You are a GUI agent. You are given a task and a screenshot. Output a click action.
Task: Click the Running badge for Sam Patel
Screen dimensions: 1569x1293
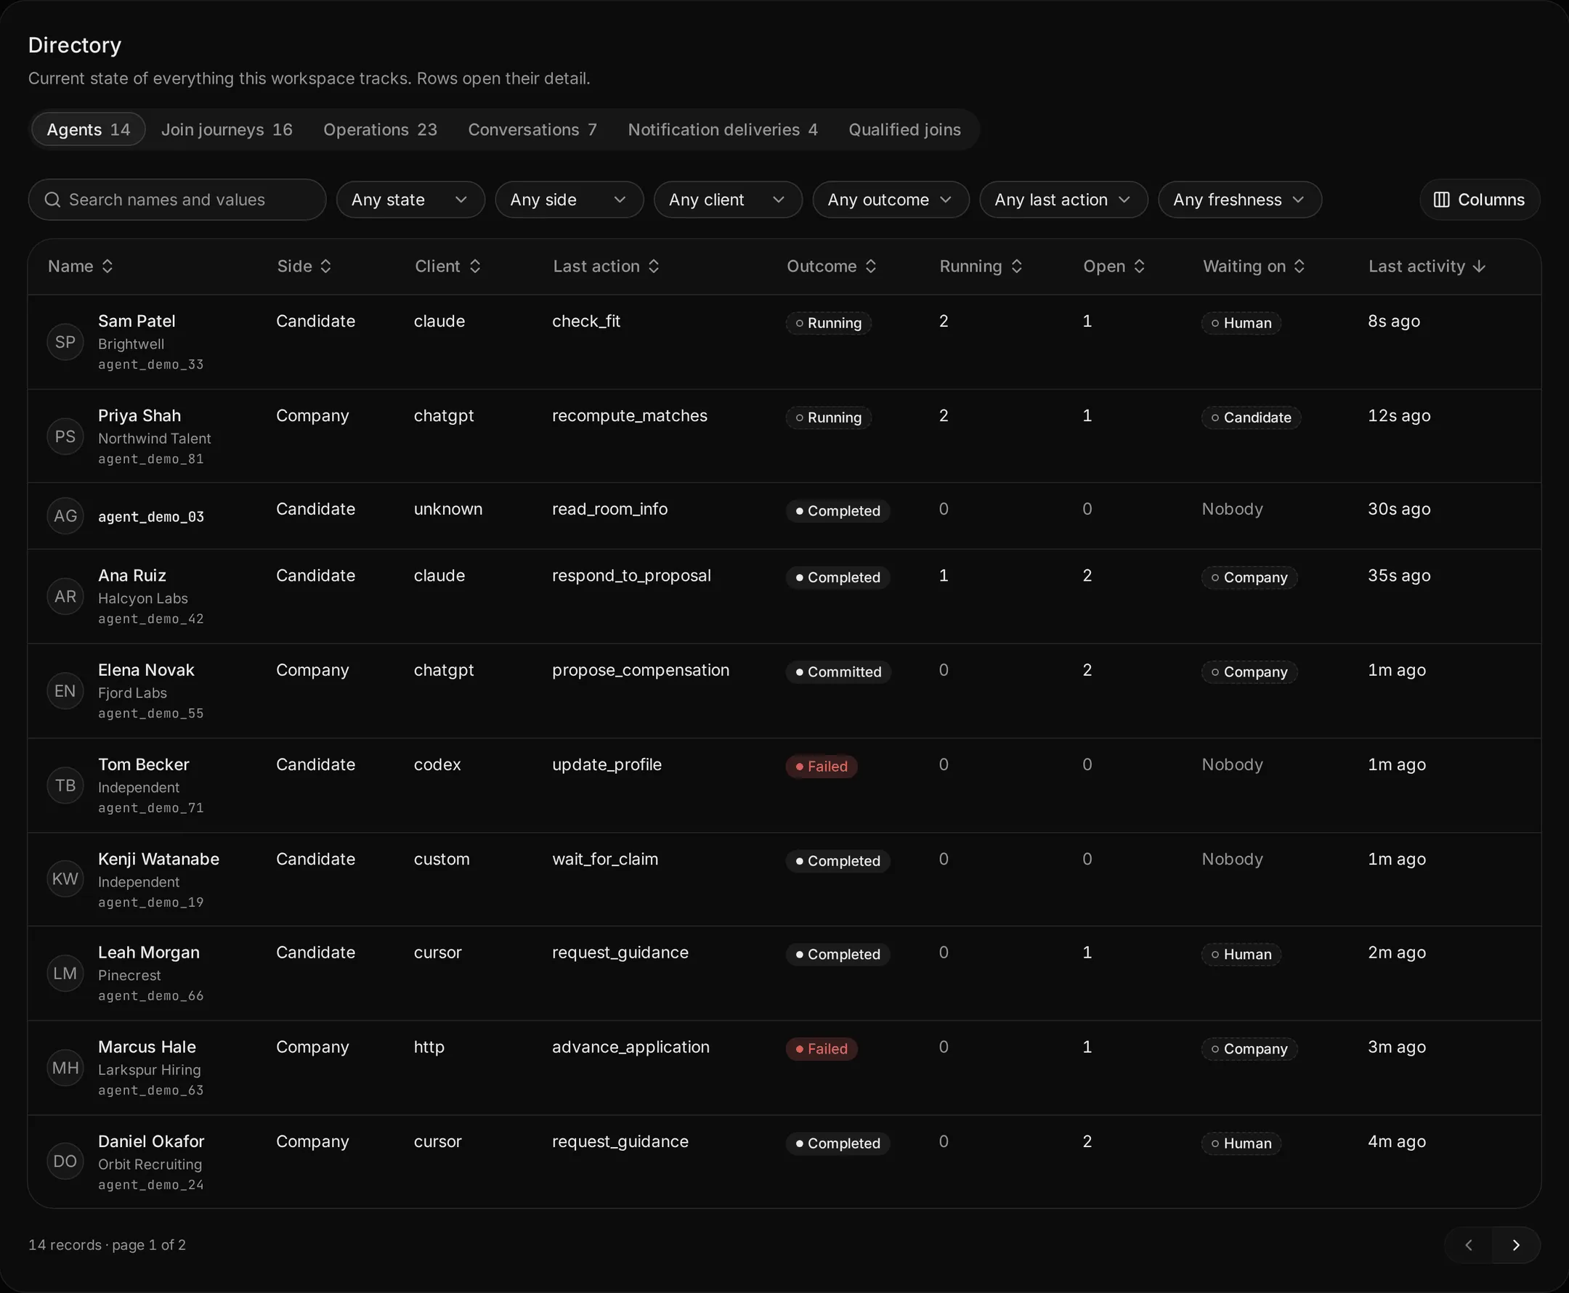(x=829, y=323)
